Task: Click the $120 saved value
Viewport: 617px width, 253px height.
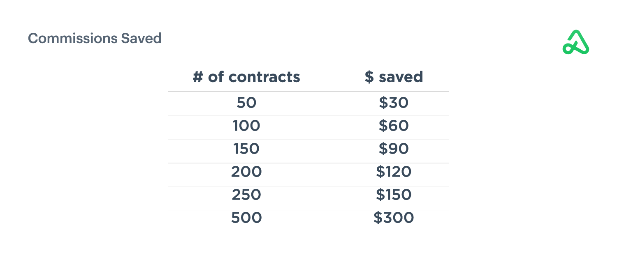Action: point(394,172)
